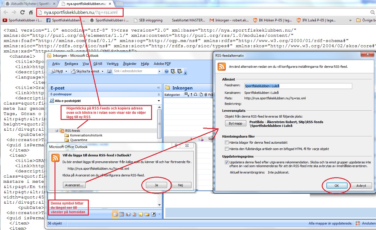Click the Byt mapp button
376x230 pixels.
tap(236, 123)
